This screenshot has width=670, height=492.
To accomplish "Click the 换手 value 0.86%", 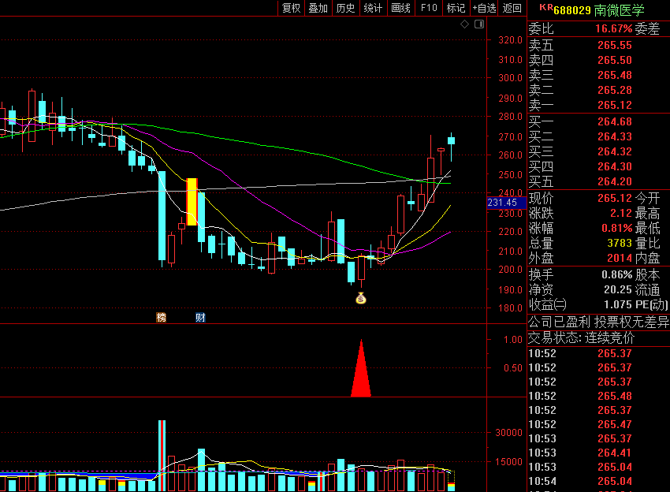I will coord(616,275).
